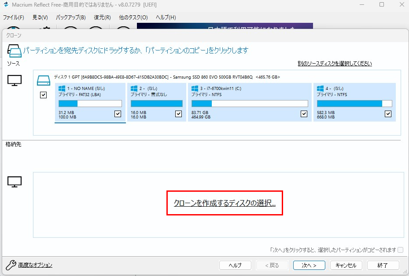Uncheck the NO NAME partition checkbox
Viewport: 409px width, 276px height.
[x=118, y=114]
